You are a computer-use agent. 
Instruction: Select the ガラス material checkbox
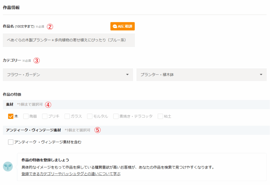coord(67,116)
